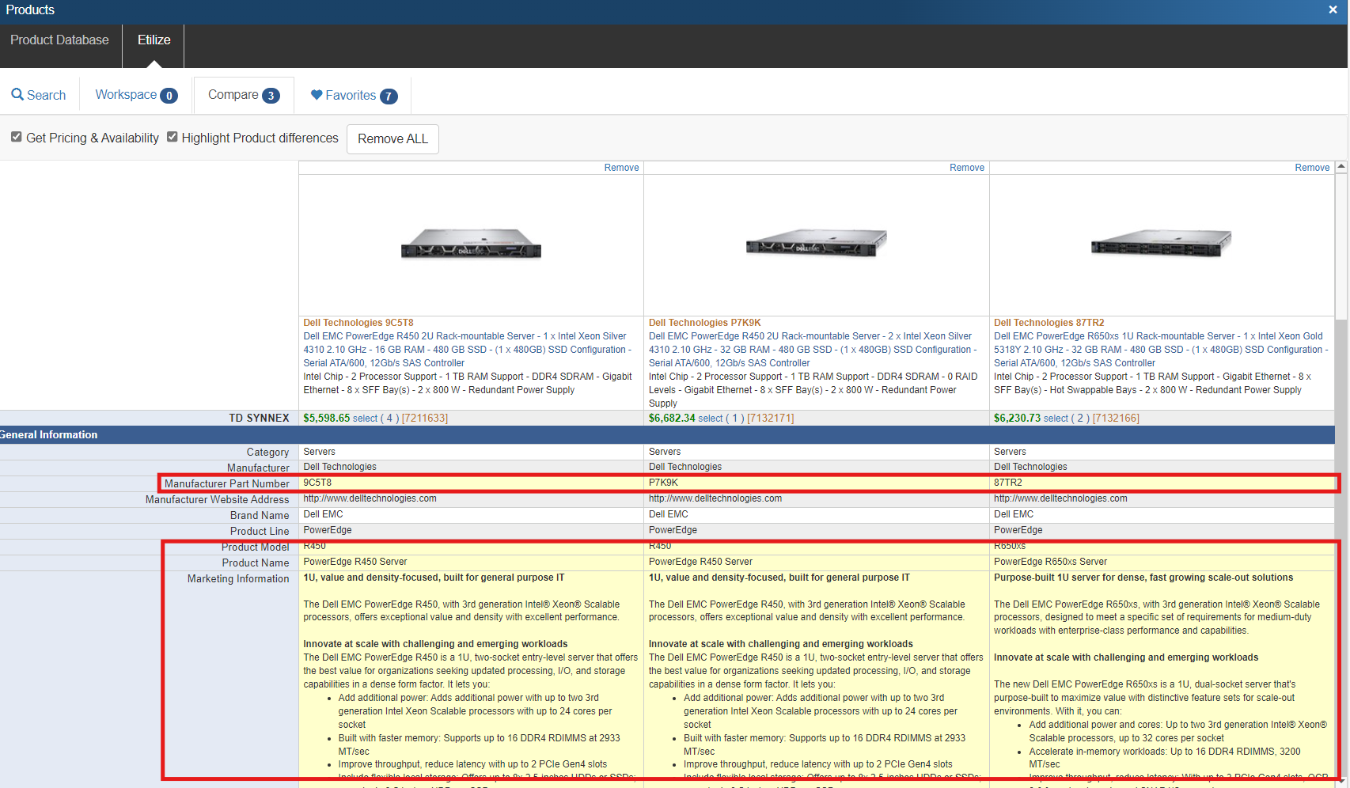This screenshot has width=1350, height=788.
Task: Select the Etilize tab
Action: [x=154, y=40]
